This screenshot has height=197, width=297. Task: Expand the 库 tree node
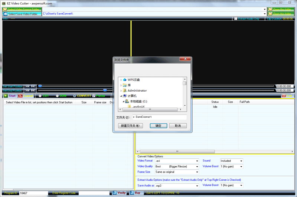(x=121, y=85)
